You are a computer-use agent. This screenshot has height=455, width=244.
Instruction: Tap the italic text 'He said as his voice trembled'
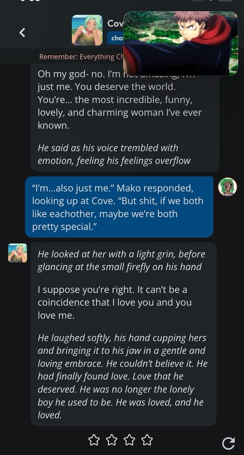coord(114,154)
